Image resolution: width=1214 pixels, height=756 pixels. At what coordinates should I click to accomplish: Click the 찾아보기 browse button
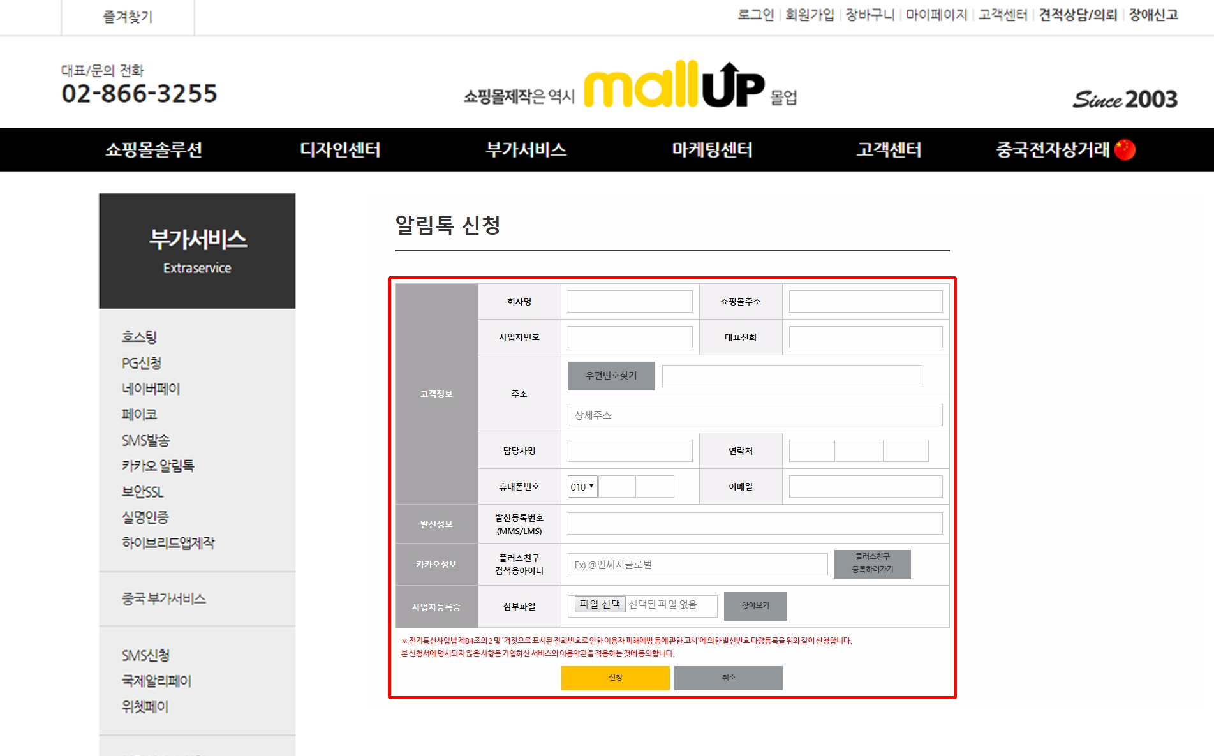[x=755, y=606]
